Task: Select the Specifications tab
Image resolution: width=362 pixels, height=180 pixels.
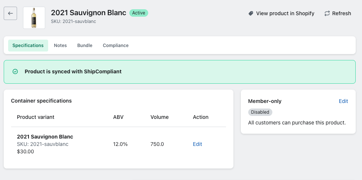Action: 28,46
